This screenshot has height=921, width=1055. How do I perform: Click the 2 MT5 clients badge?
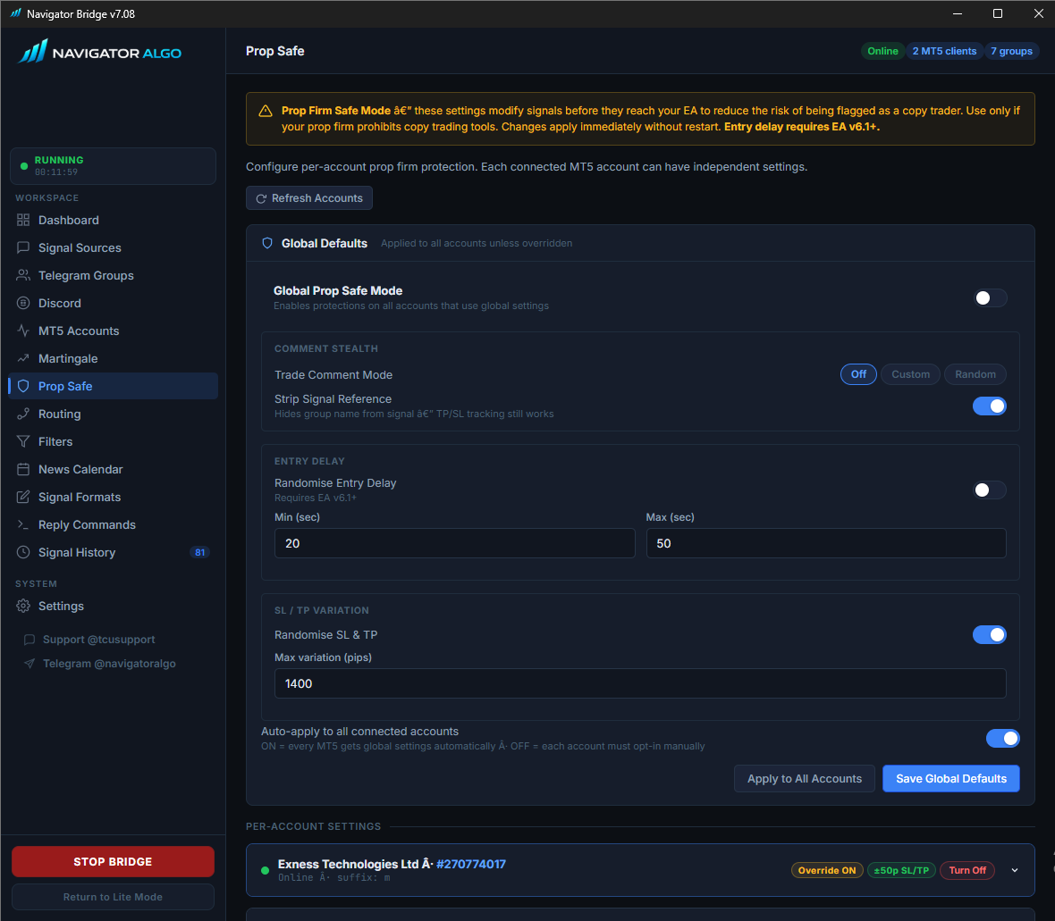944,51
